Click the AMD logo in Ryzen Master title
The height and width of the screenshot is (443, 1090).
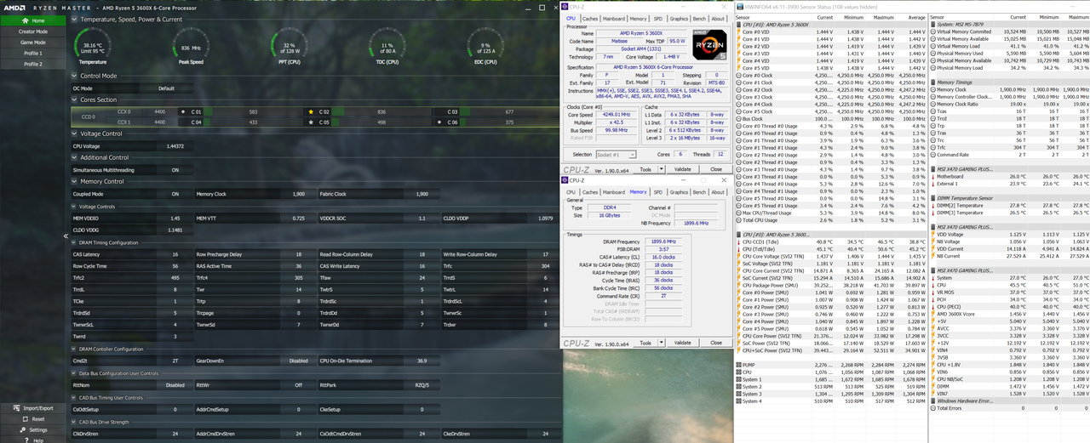tap(13, 8)
